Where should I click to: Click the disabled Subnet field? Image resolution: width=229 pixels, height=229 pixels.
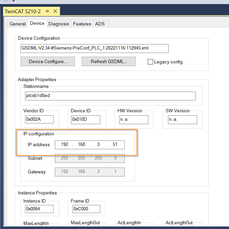pyautogui.click(x=90, y=158)
